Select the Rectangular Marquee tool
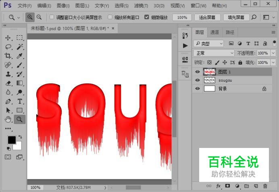 [20, 38]
